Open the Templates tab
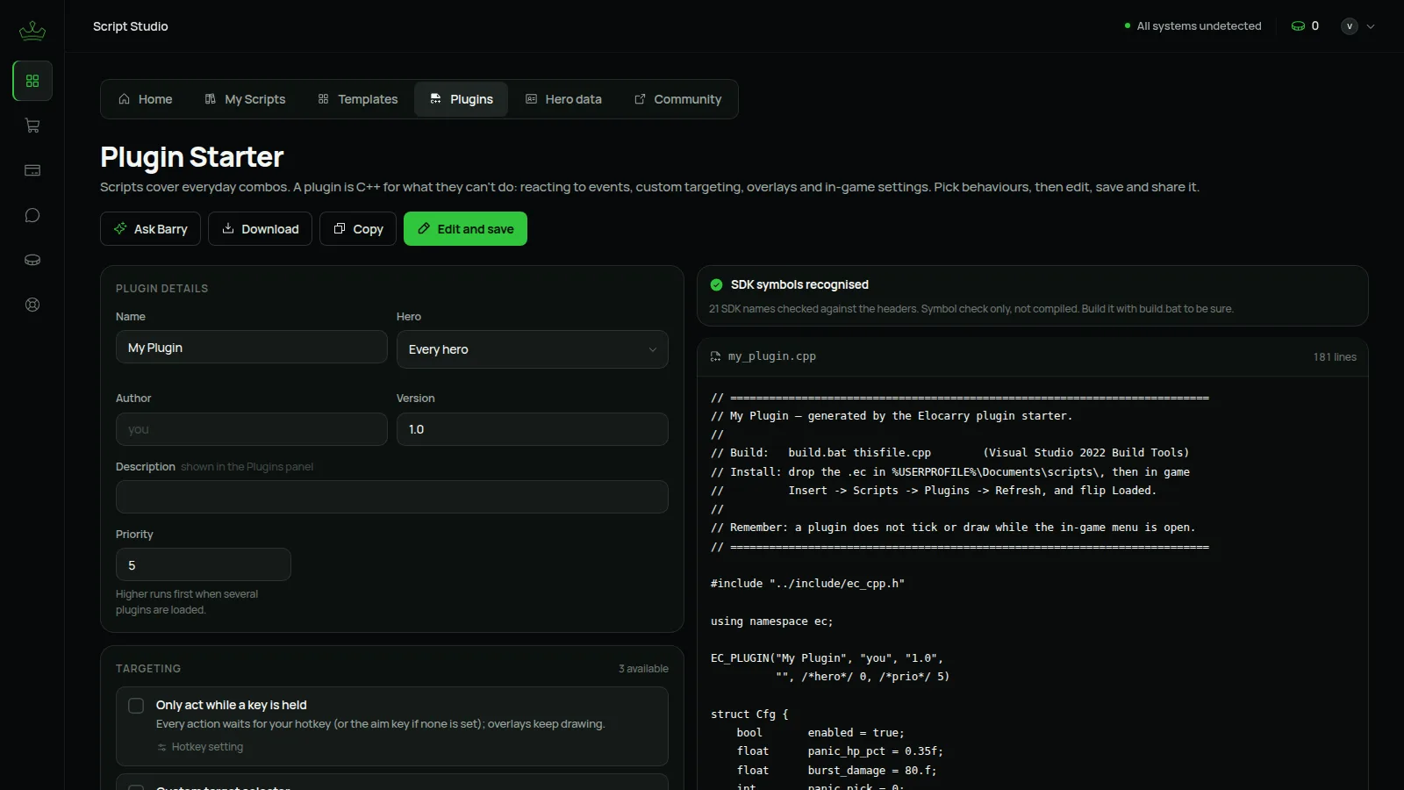Viewport: 1404px width, 790px height. click(358, 99)
